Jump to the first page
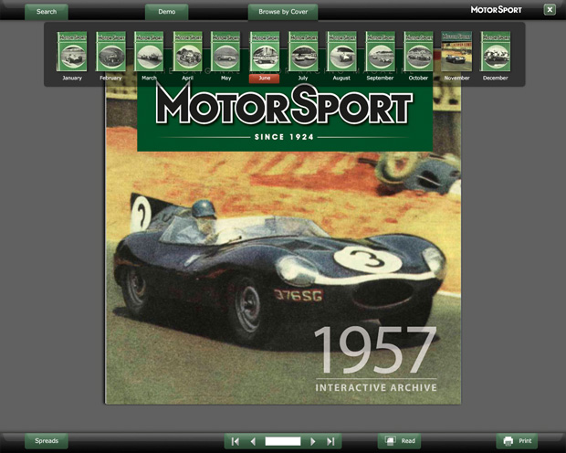This screenshot has height=453, width=566. tap(235, 441)
